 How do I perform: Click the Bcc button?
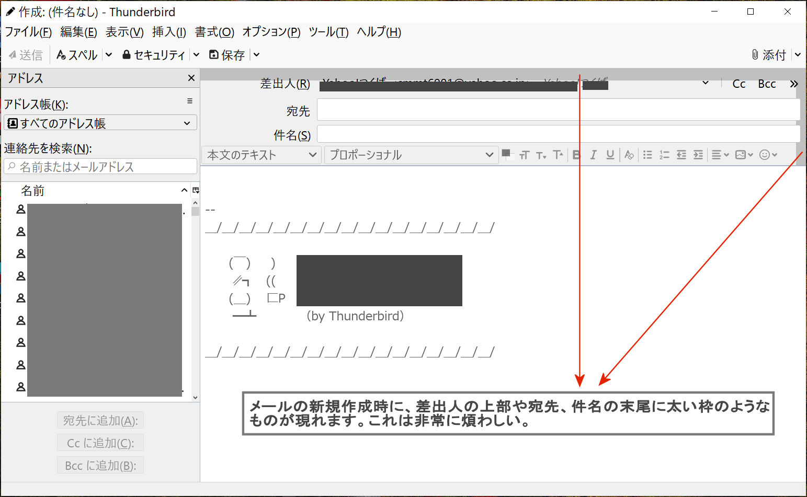pyautogui.click(x=767, y=84)
